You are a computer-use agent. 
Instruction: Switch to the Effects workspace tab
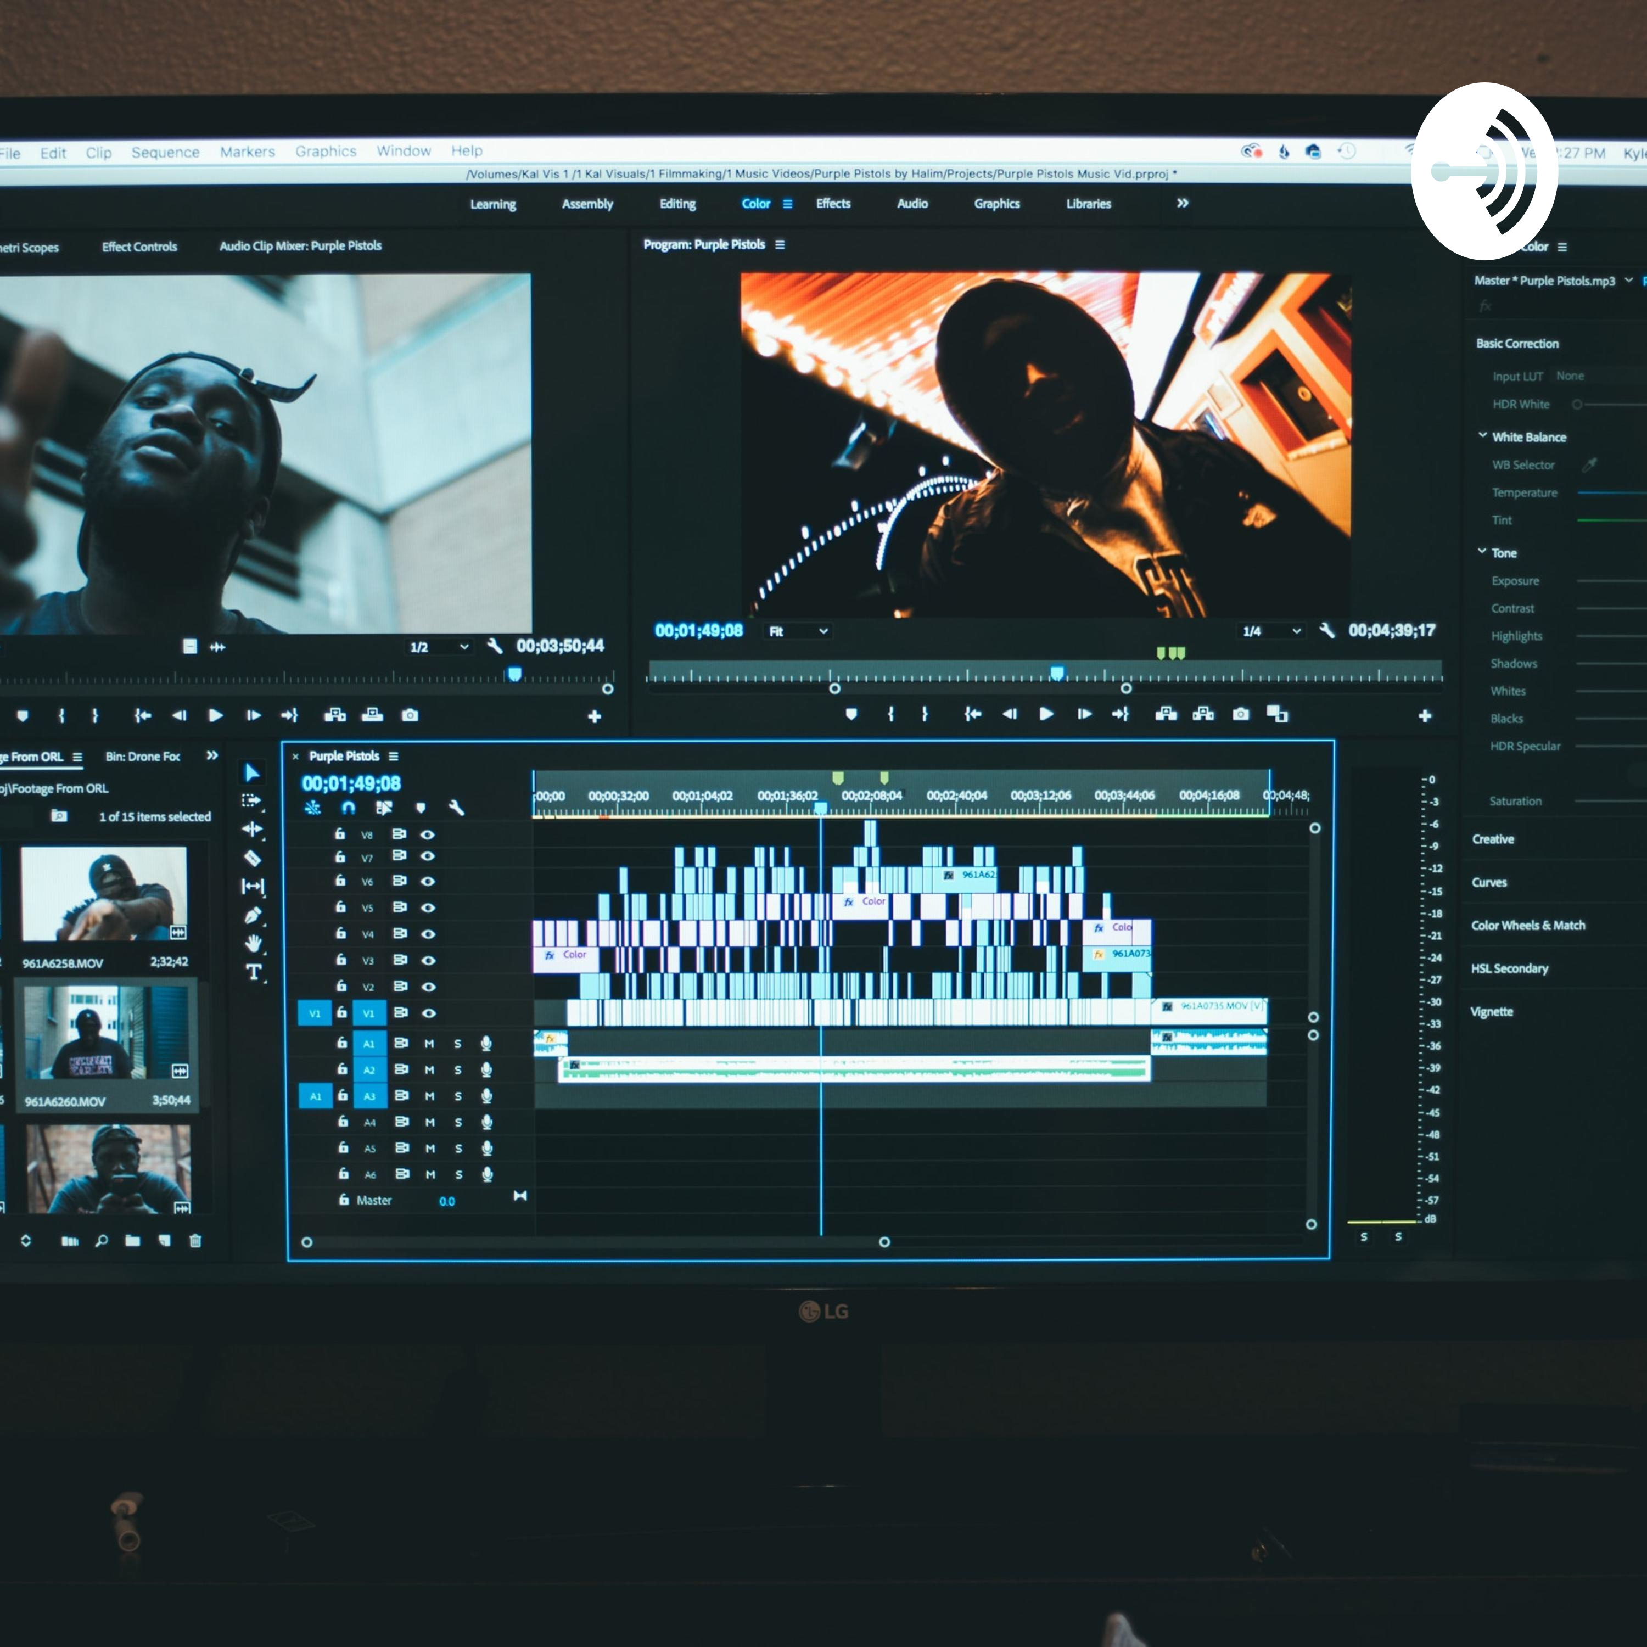click(x=833, y=204)
